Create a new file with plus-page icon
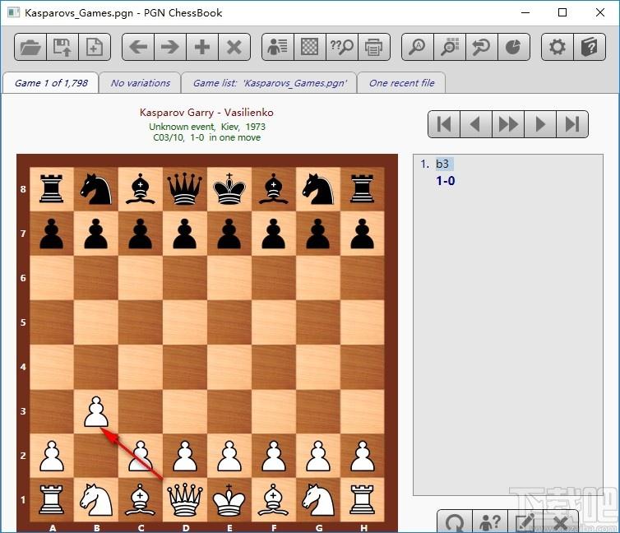620x533 pixels. pos(95,47)
